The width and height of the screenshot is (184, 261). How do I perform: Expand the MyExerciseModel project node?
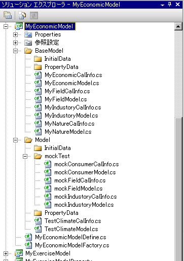[6, 253]
